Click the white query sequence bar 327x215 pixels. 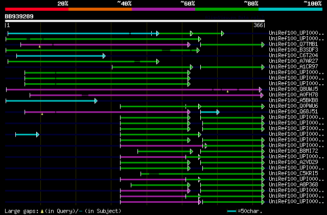tap(135, 21)
